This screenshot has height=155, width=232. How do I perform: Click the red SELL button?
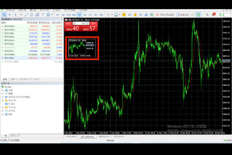point(69,23)
